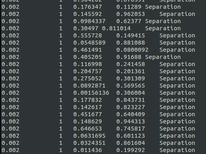206x154 pixels.
Task: Select the number 0.0800092
Action: (x=132, y=50)
